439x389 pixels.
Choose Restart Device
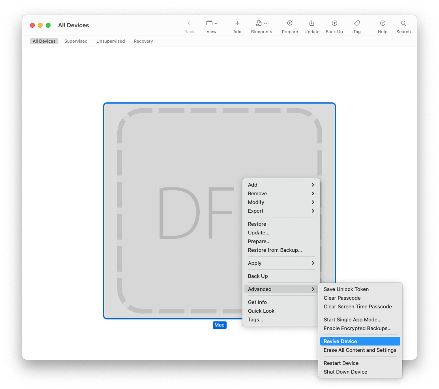pyautogui.click(x=360, y=363)
